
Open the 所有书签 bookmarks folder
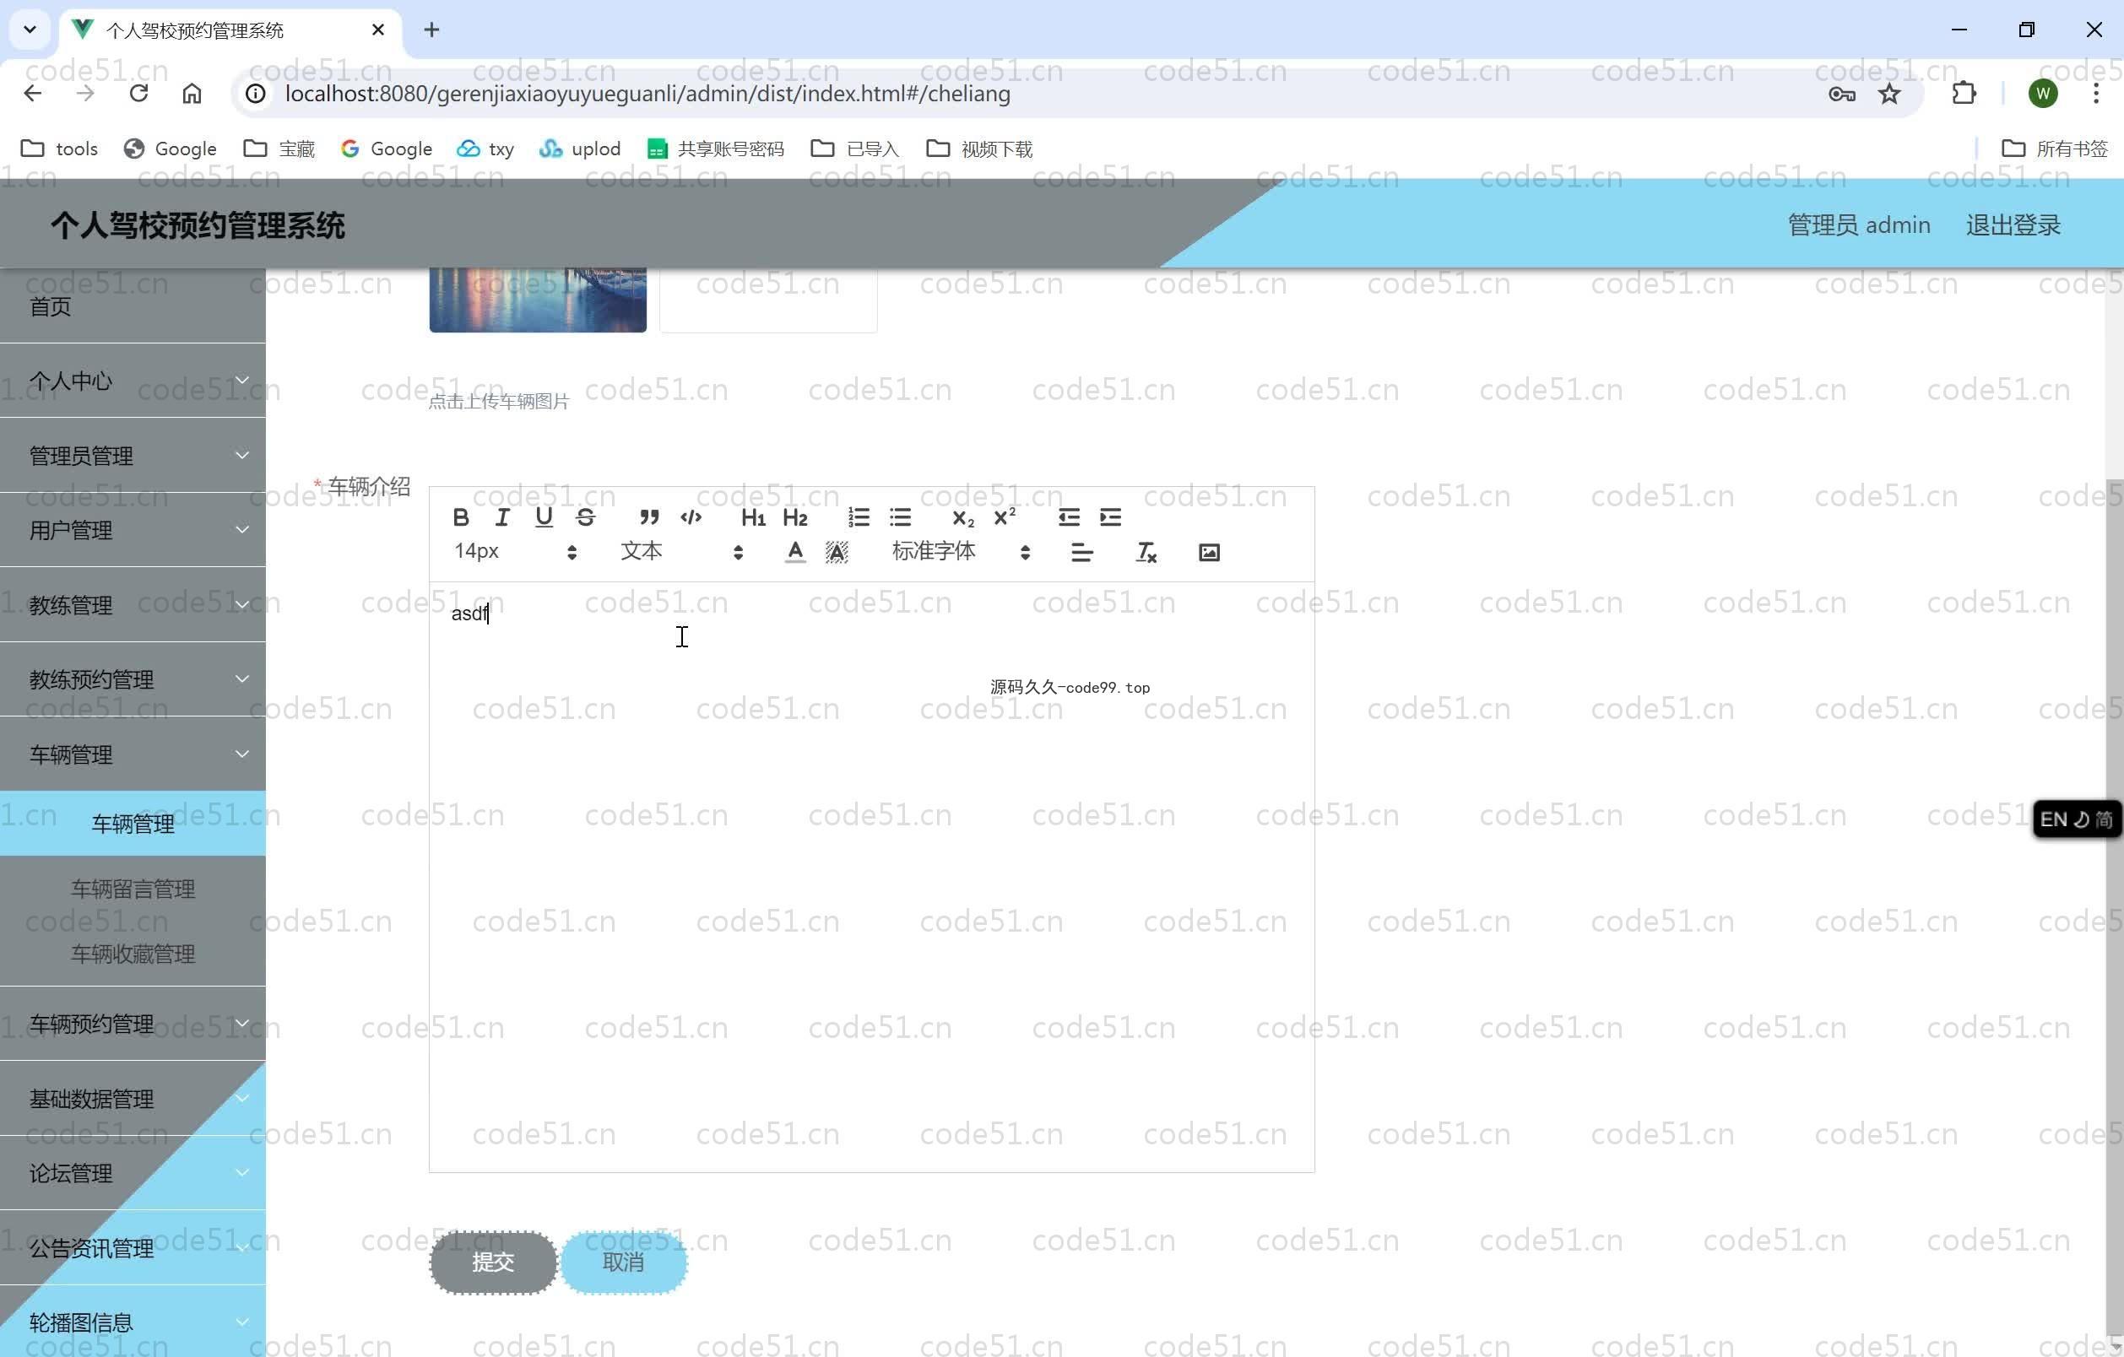point(2054,149)
